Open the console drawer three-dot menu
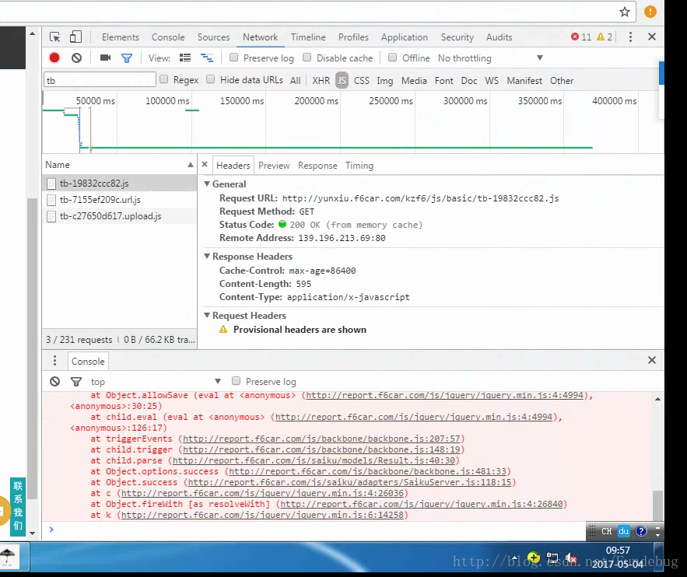Image resolution: width=687 pixels, height=577 pixels. point(54,361)
